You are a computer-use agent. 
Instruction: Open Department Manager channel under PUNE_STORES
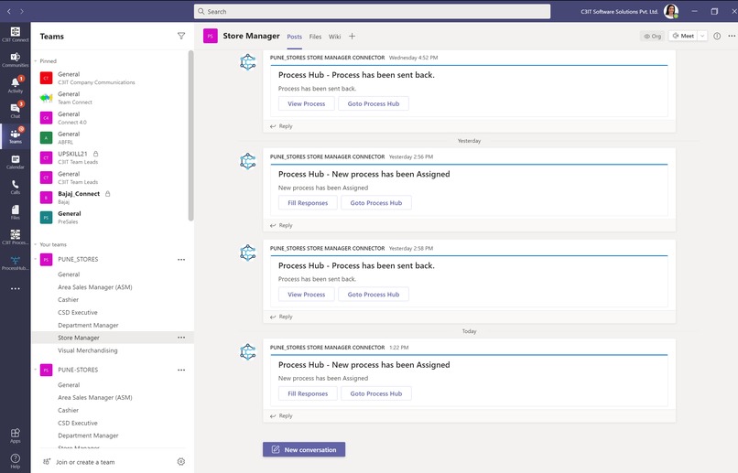[x=88, y=325]
